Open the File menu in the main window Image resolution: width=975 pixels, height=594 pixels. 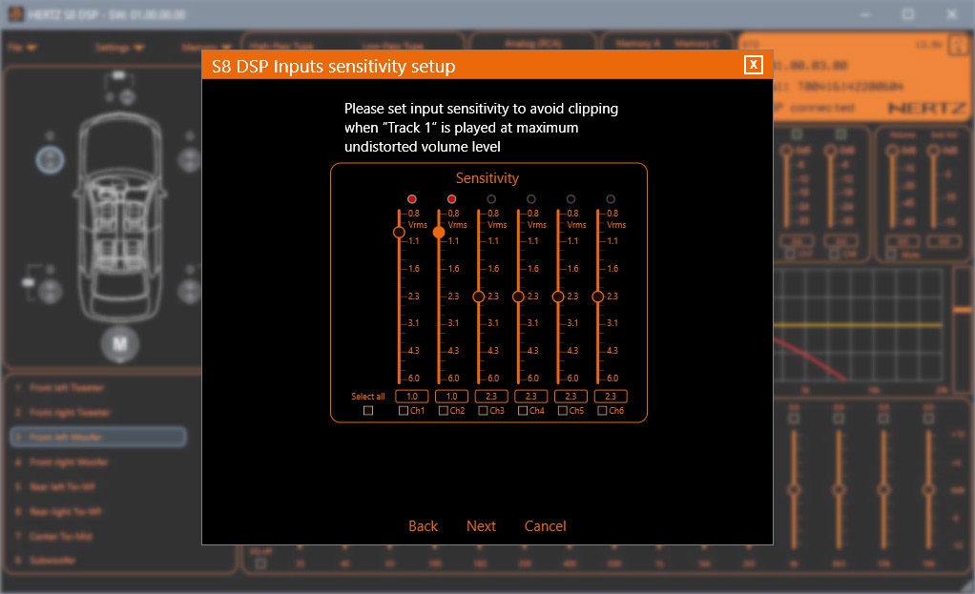pos(22,48)
